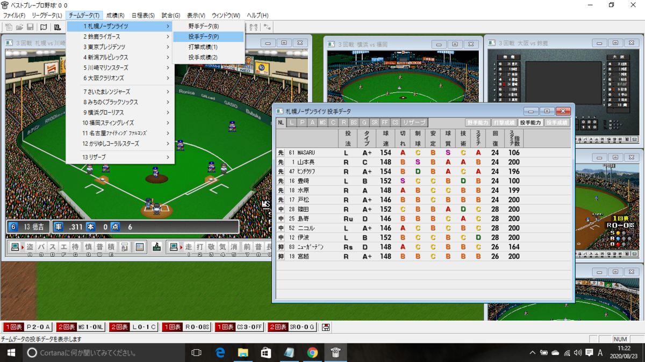Expand the 3 東京プレジデンツ team submenu
The width and height of the screenshot is (645, 362).
[x=119, y=47]
